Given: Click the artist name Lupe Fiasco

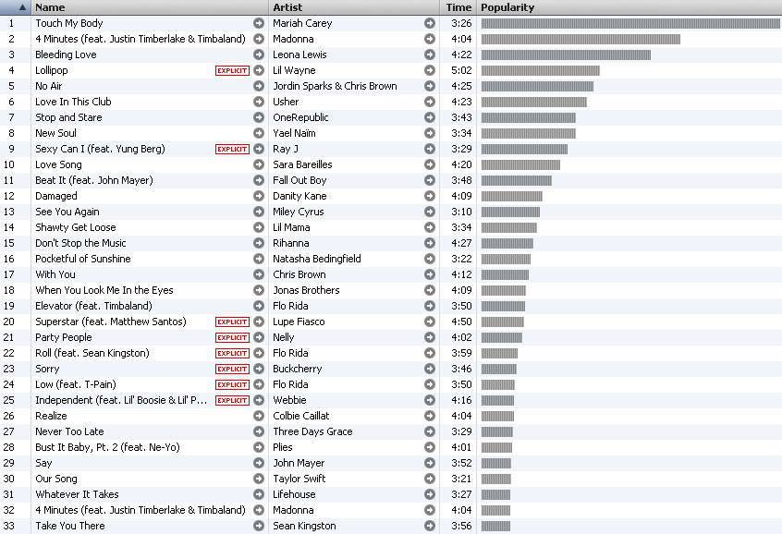Looking at the screenshot, I should coord(299,322).
